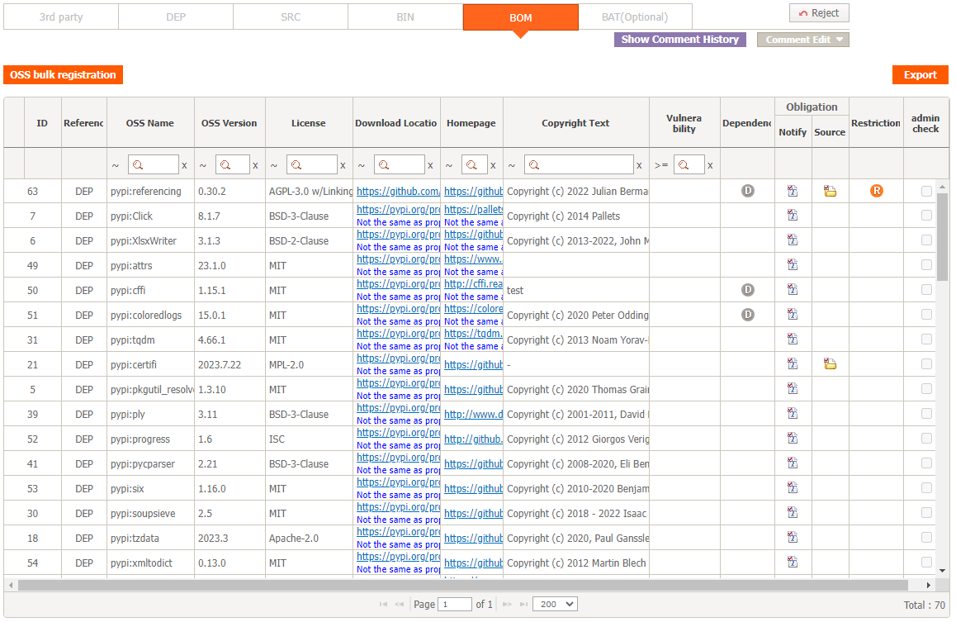Open the BAT(Optional) tab
Image resolution: width=956 pixels, height=622 pixels.
(634, 17)
